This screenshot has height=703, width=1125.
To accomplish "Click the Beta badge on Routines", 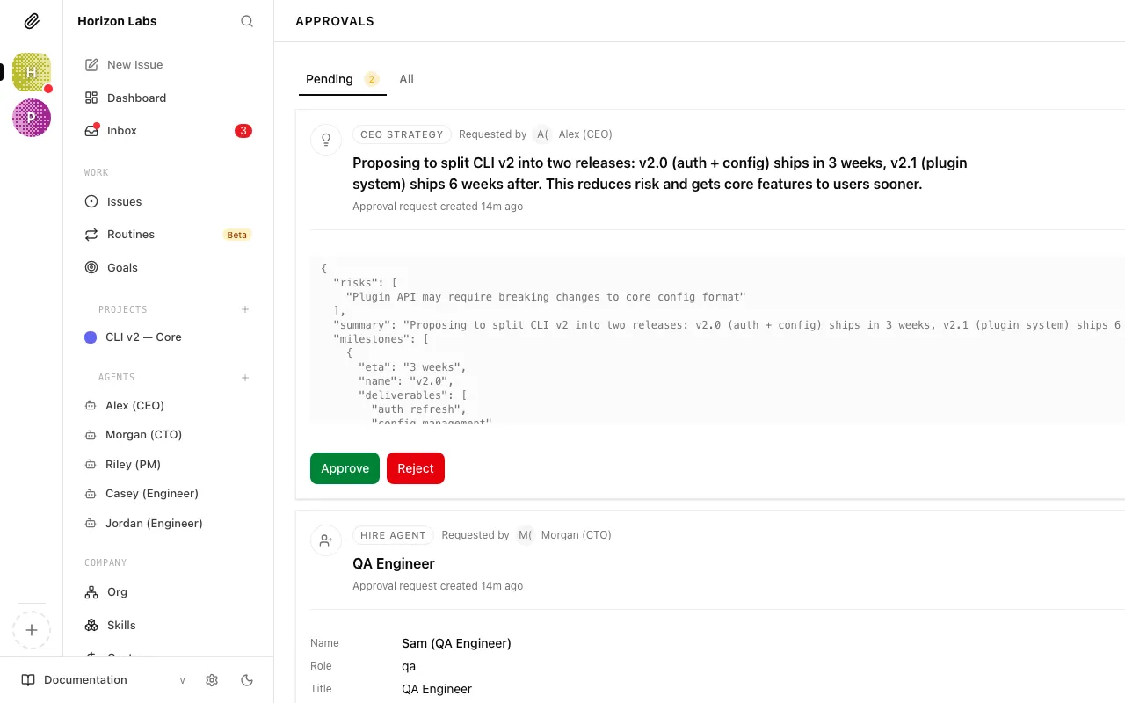I will click(x=237, y=235).
